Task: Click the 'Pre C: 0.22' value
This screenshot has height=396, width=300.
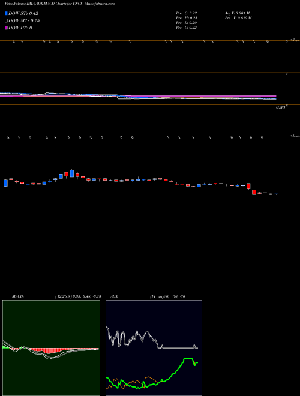Action: click(187, 28)
